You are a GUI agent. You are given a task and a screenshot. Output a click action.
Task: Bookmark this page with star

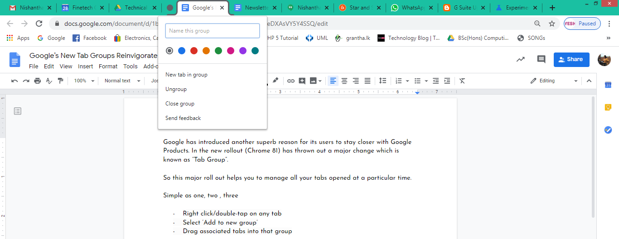552,24
